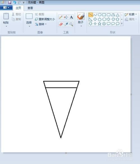140x164 pixels.
Task: Click the Cut (剪切) button
Action: coord(17,14)
